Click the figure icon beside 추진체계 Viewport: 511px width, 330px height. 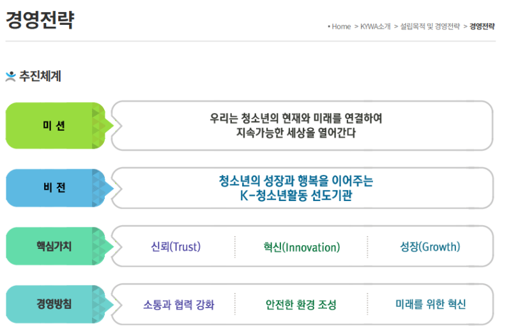click(10, 77)
